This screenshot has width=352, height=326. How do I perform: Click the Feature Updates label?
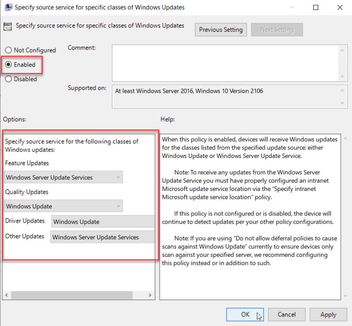tap(27, 163)
